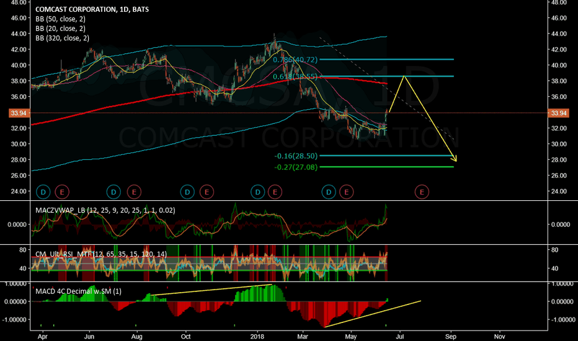578x341 pixels.
Task: Click the May label on time axis
Action: point(351,336)
